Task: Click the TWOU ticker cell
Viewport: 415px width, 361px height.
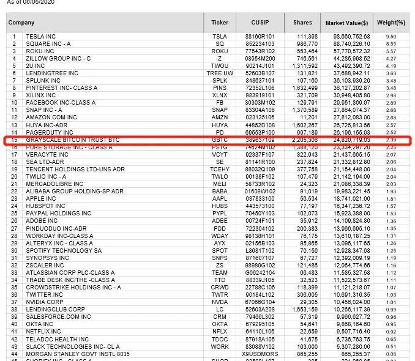Action: pos(220,66)
